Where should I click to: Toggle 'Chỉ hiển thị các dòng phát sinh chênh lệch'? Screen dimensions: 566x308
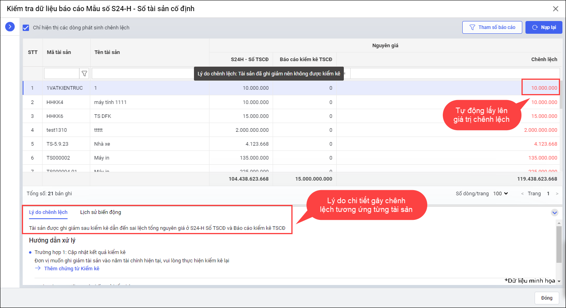pos(26,28)
